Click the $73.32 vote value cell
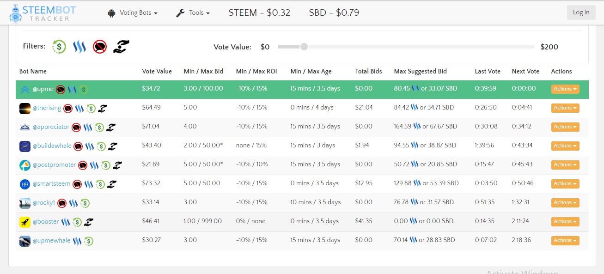Image resolution: width=604 pixels, height=274 pixels. pyautogui.click(x=151, y=183)
